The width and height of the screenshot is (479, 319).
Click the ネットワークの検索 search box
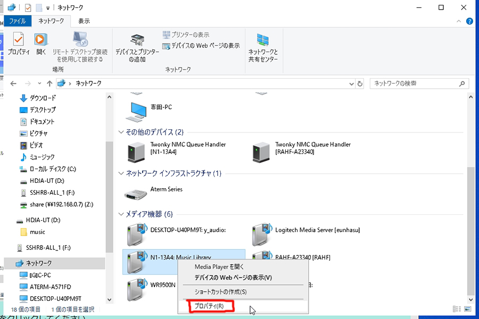click(414, 83)
